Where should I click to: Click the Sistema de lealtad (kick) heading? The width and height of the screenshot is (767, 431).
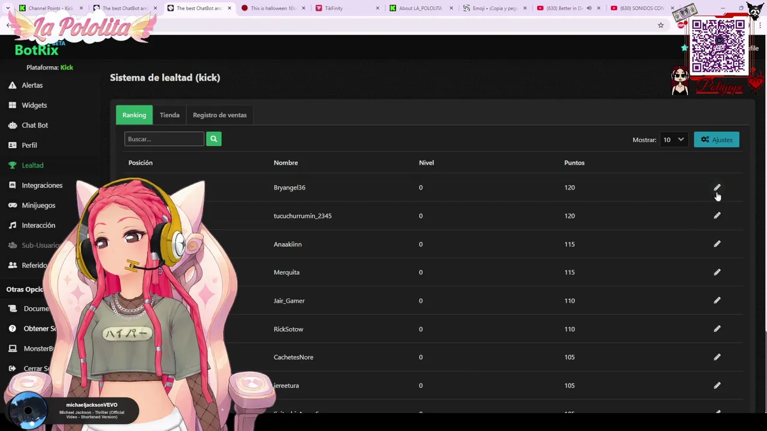click(x=165, y=77)
